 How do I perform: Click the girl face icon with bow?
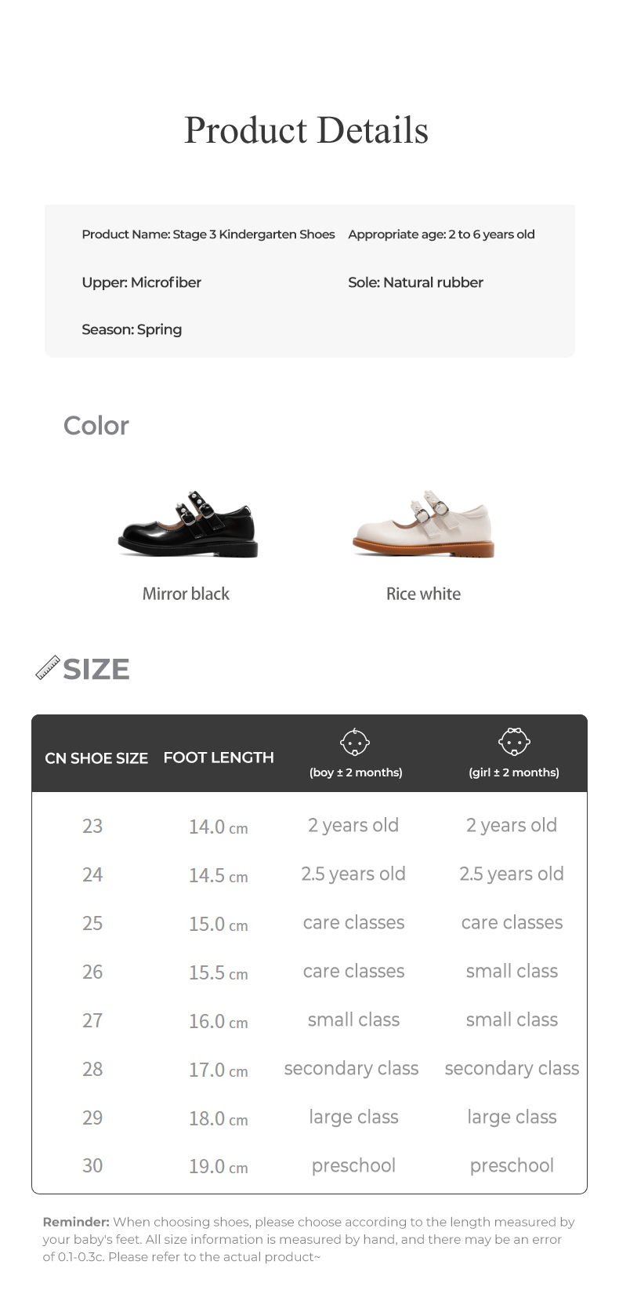pyautogui.click(x=514, y=740)
